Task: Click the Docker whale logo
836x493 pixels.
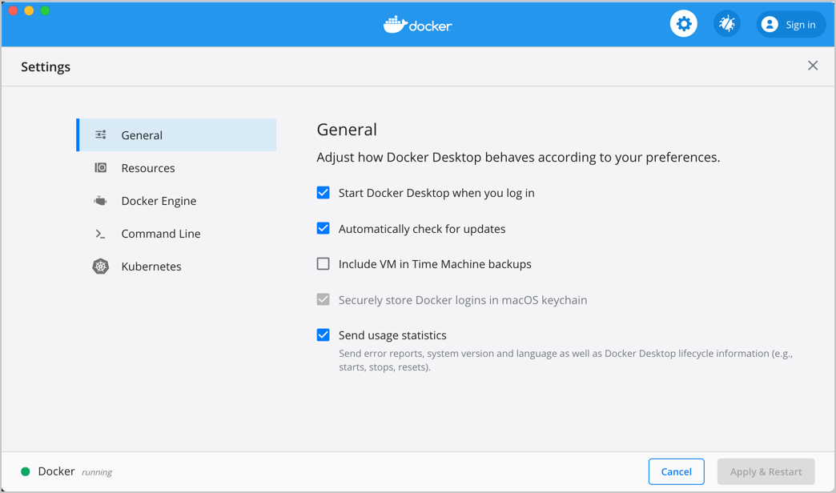Action: click(395, 25)
